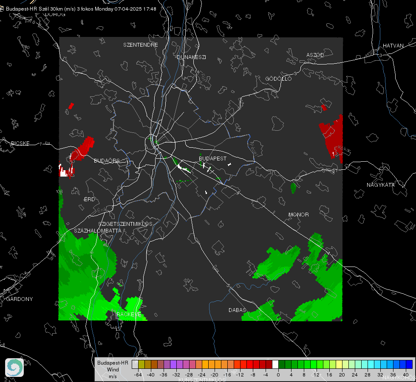Click the ÉRD town label
The height and width of the screenshot is (382, 416).
click(x=89, y=199)
